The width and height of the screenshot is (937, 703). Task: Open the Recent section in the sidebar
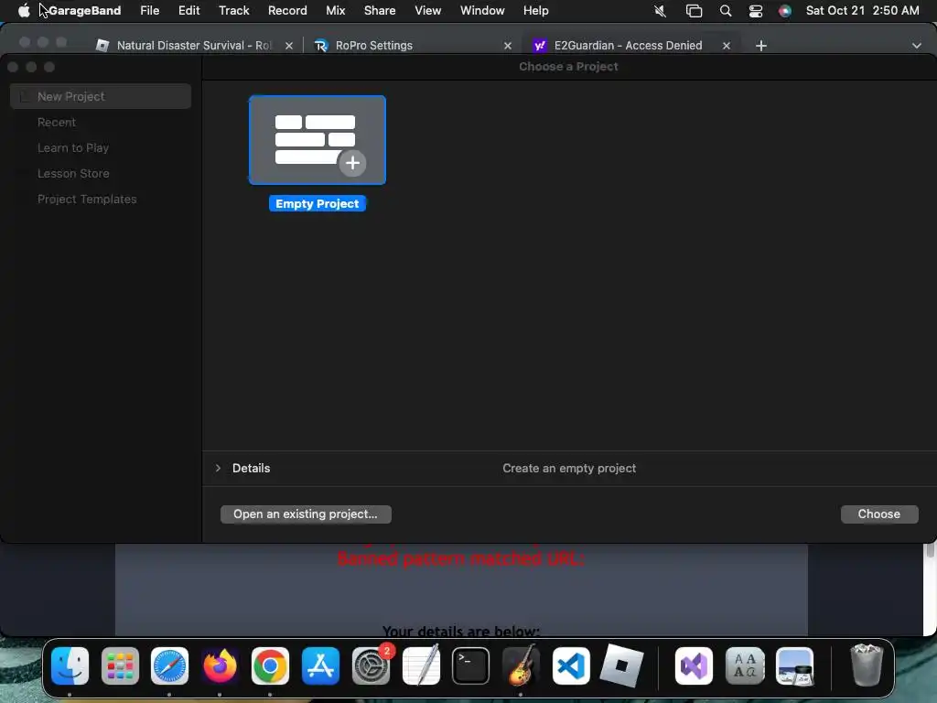[57, 122]
